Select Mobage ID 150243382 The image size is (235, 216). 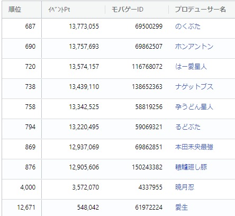[x=147, y=167]
